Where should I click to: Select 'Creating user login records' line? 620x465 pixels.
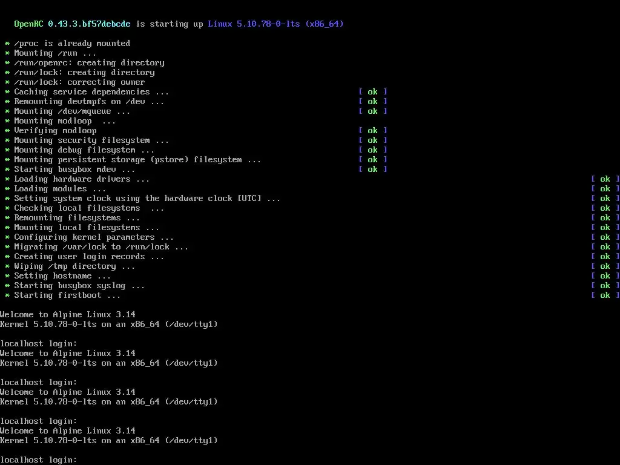[x=89, y=257]
